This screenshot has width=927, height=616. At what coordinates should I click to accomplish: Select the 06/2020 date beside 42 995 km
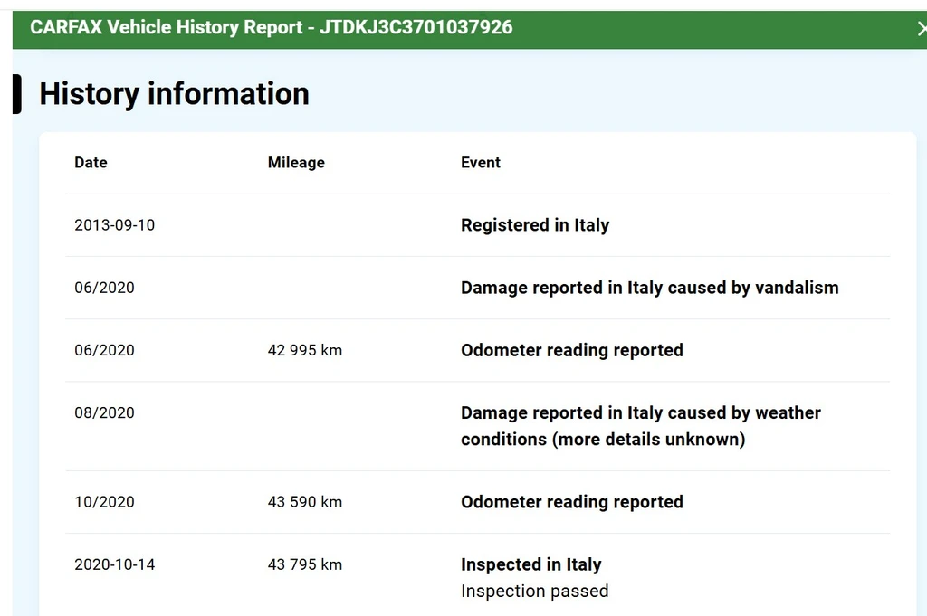tap(105, 350)
